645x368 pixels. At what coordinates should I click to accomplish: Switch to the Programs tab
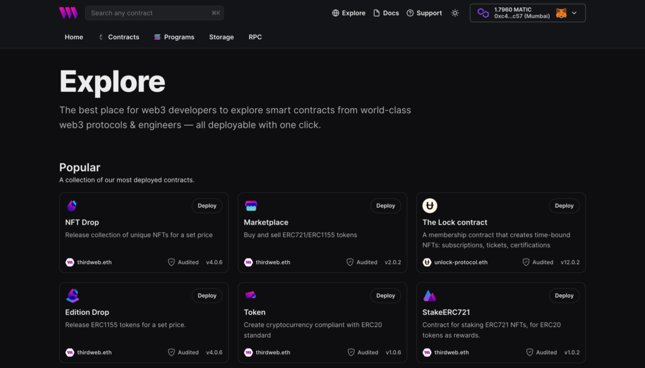tap(174, 37)
